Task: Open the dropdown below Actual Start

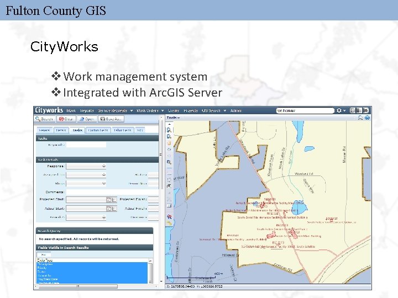Action: 86,217
